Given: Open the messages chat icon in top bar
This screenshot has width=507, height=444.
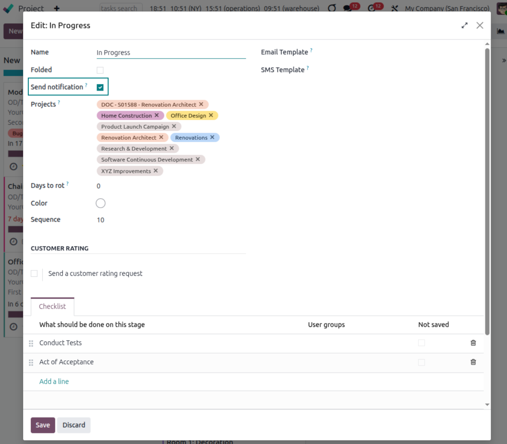Looking at the screenshot, I should pos(347,9).
